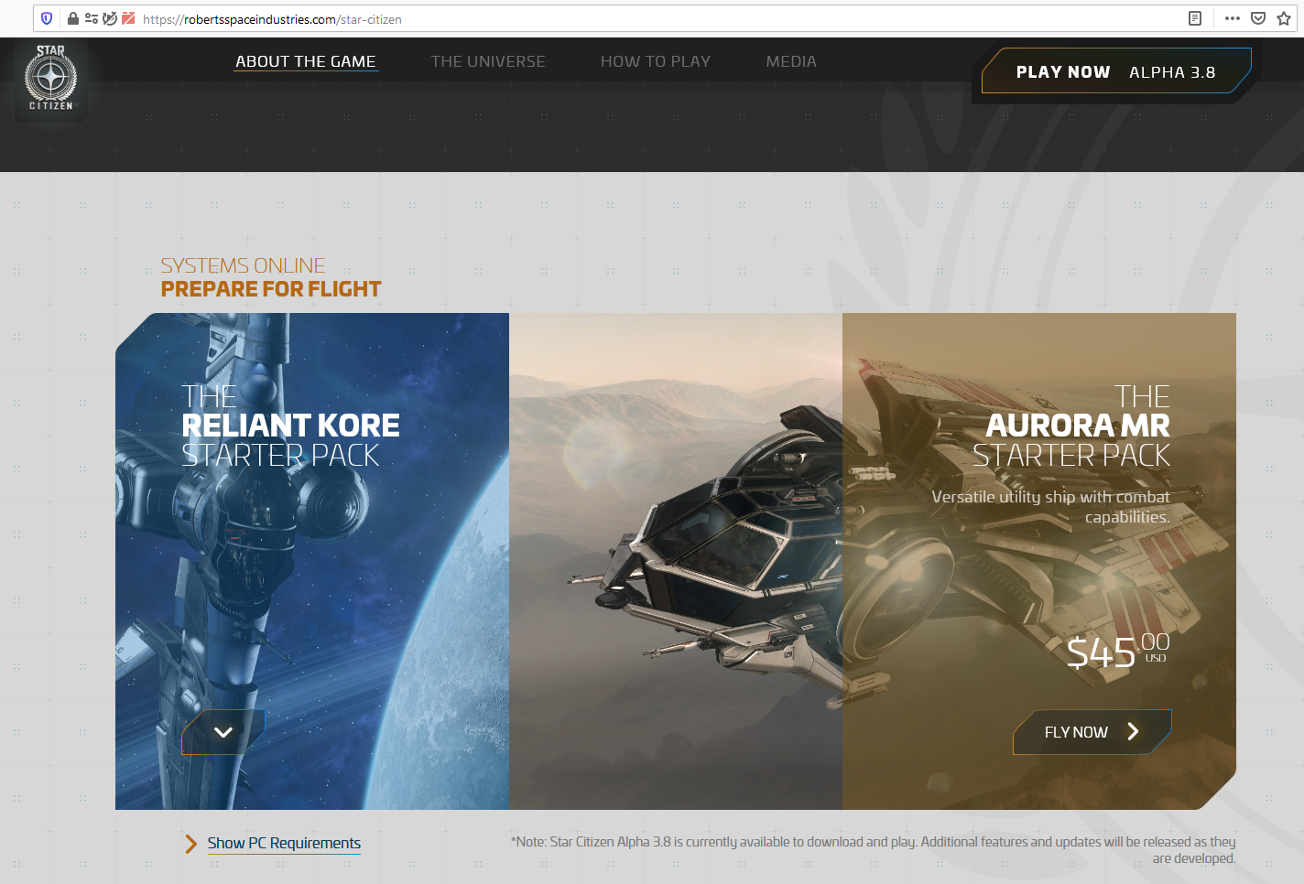The width and height of the screenshot is (1304, 884).
Task: Click the autoplay blocked icon in address bar
Action: pos(110,18)
